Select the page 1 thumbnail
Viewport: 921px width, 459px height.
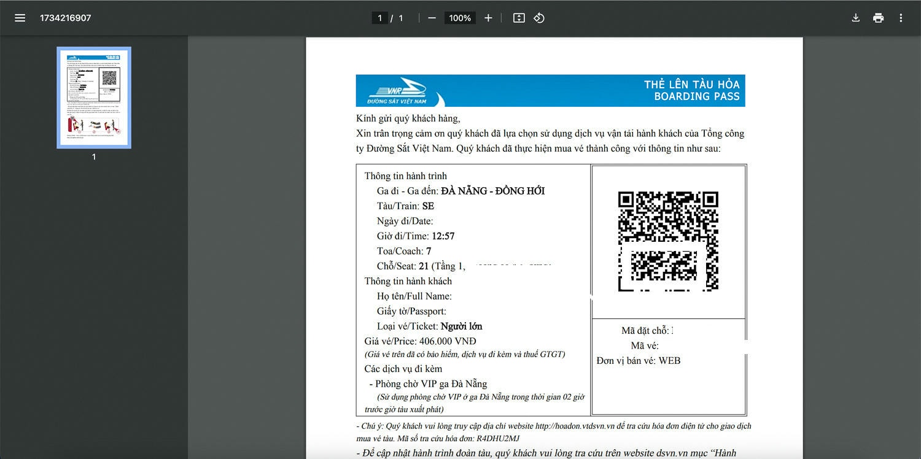[x=94, y=98]
